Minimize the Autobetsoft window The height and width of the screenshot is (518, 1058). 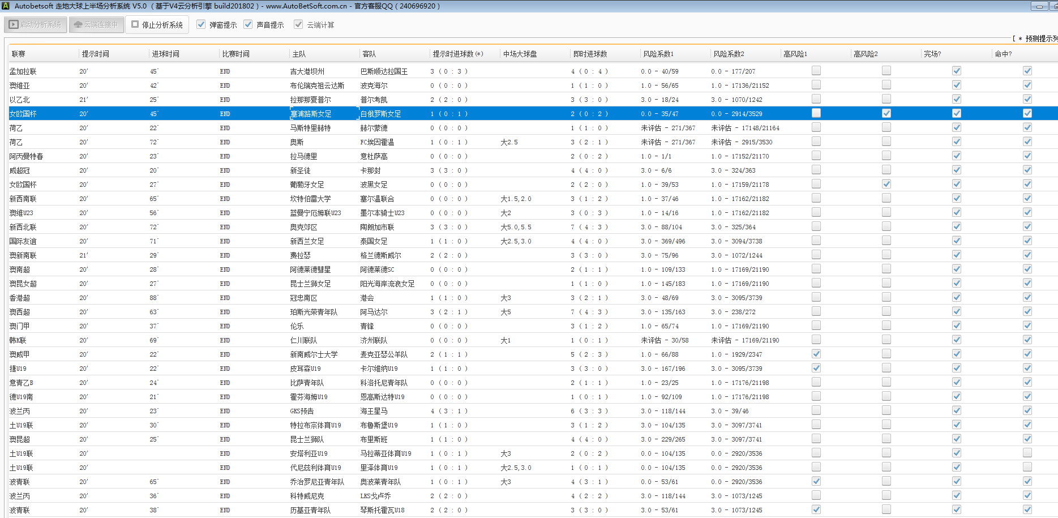[x=1039, y=6]
